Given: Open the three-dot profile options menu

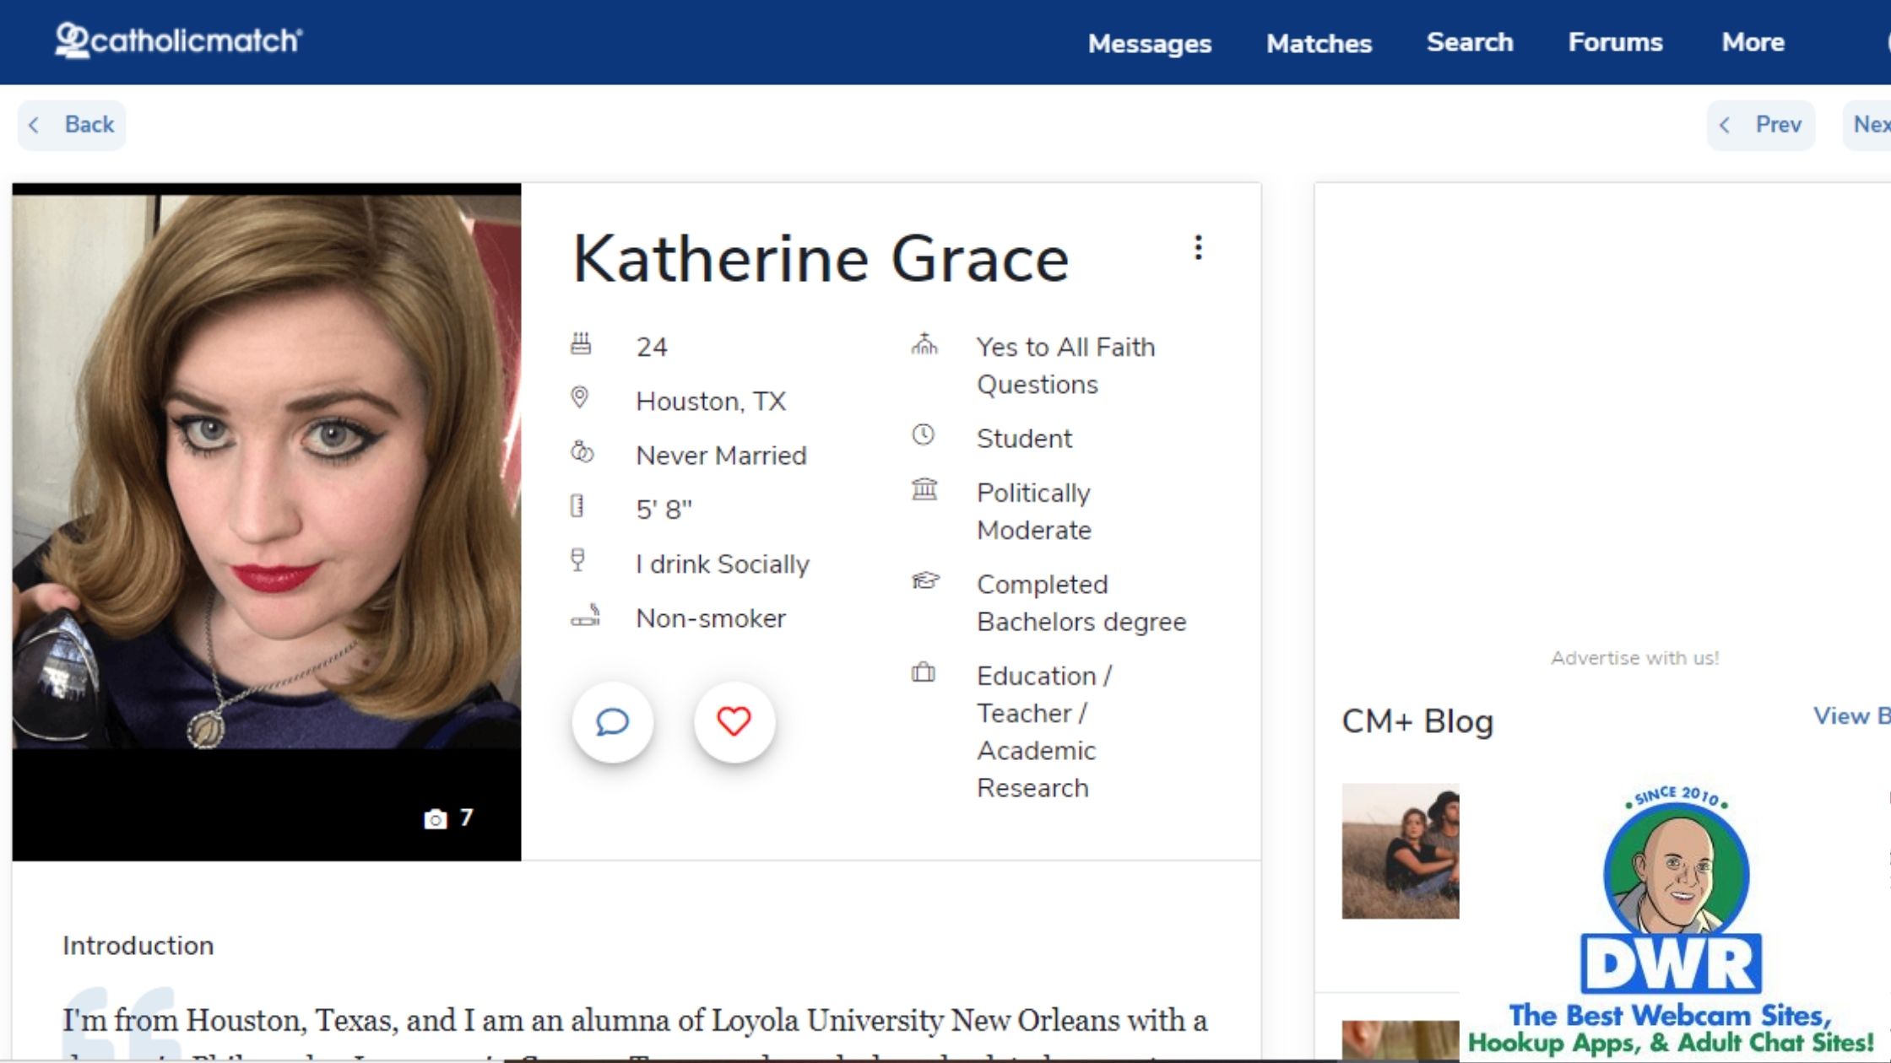Looking at the screenshot, I should [x=1198, y=247].
